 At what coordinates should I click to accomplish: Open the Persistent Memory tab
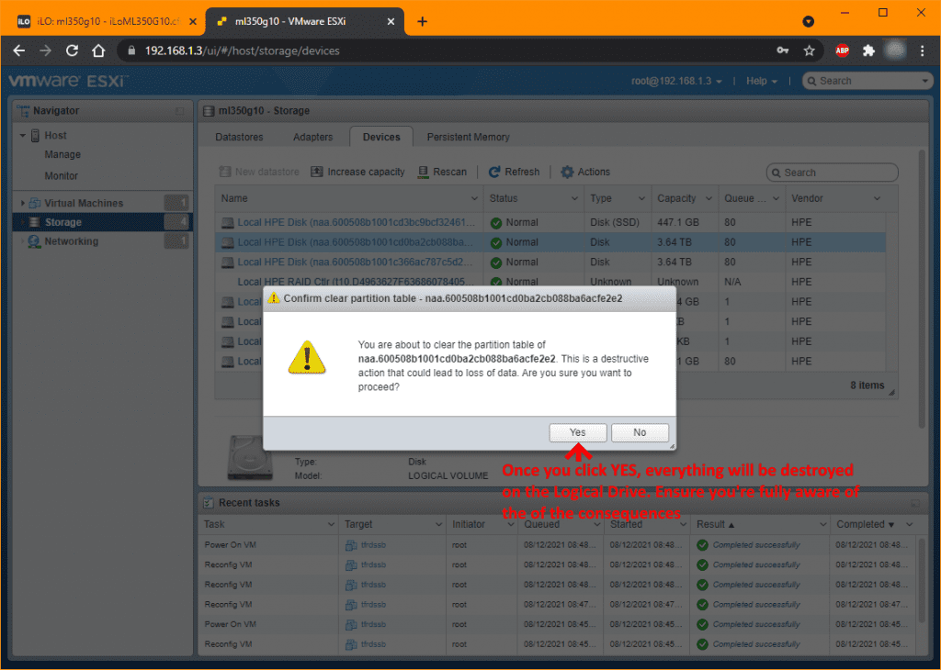tap(468, 137)
